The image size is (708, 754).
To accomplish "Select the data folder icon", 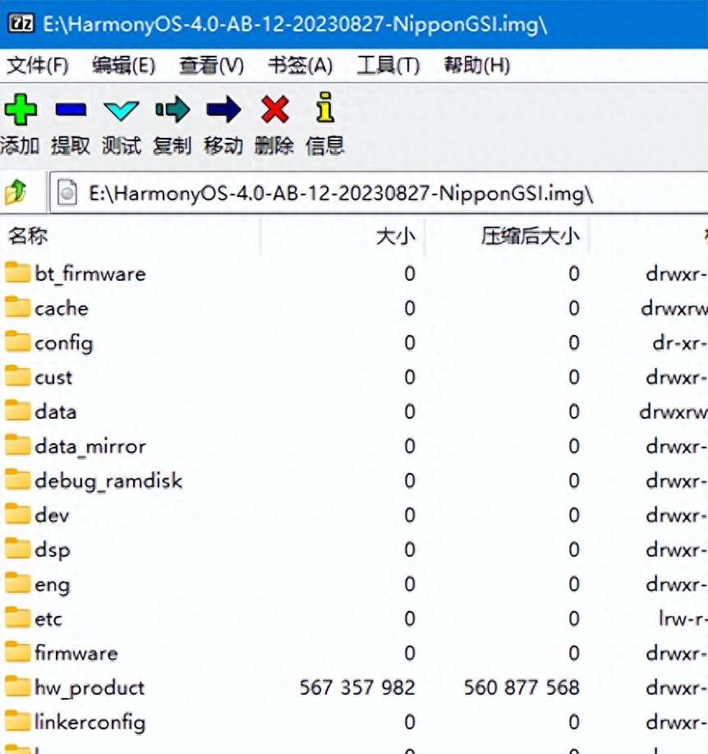I will [18, 411].
